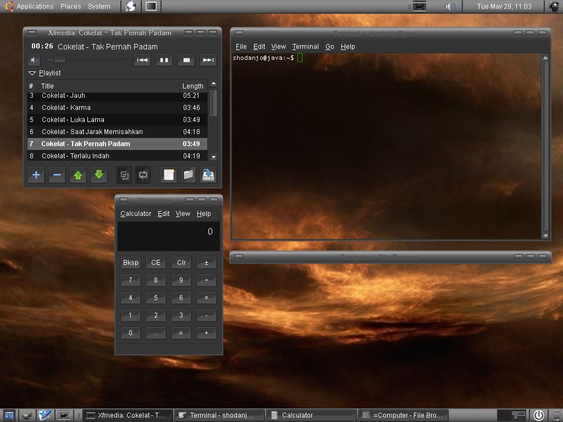Add a track to the Xfmedia playlist
This screenshot has width=563, height=422.
tap(36, 175)
